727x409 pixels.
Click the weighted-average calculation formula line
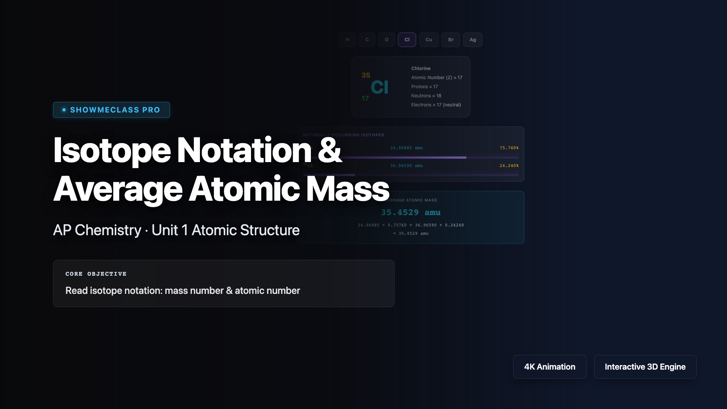(x=410, y=225)
